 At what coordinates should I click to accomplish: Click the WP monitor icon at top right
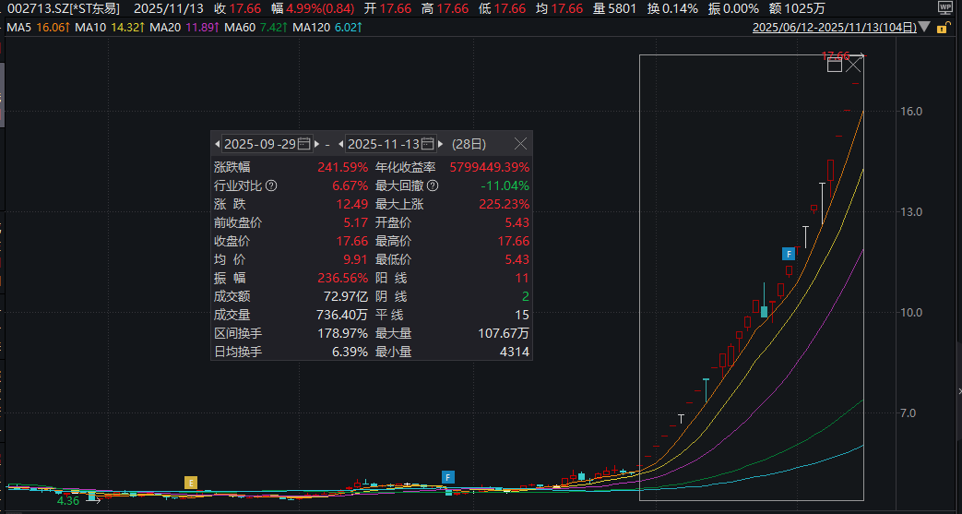(x=945, y=7)
